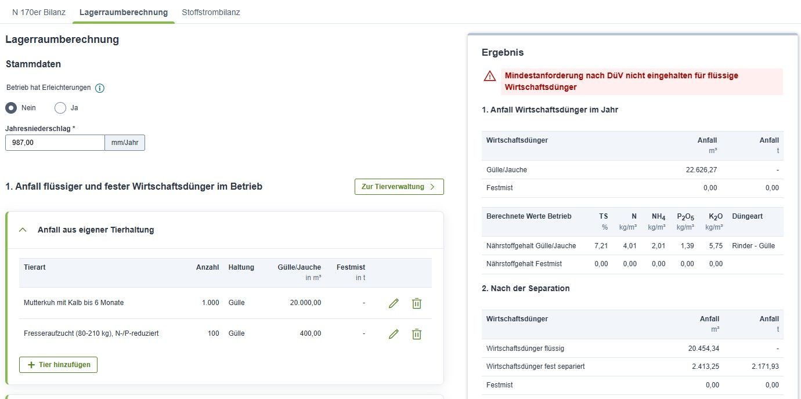Click the Tierart column header
The height and width of the screenshot is (399, 801).
coord(35,267)
